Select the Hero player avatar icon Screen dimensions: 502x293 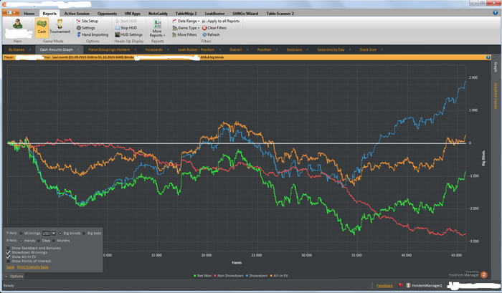point(17,24)
